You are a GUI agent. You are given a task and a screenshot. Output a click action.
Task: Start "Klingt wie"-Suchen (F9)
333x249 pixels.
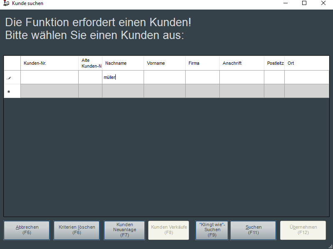[x=212, y=230]
